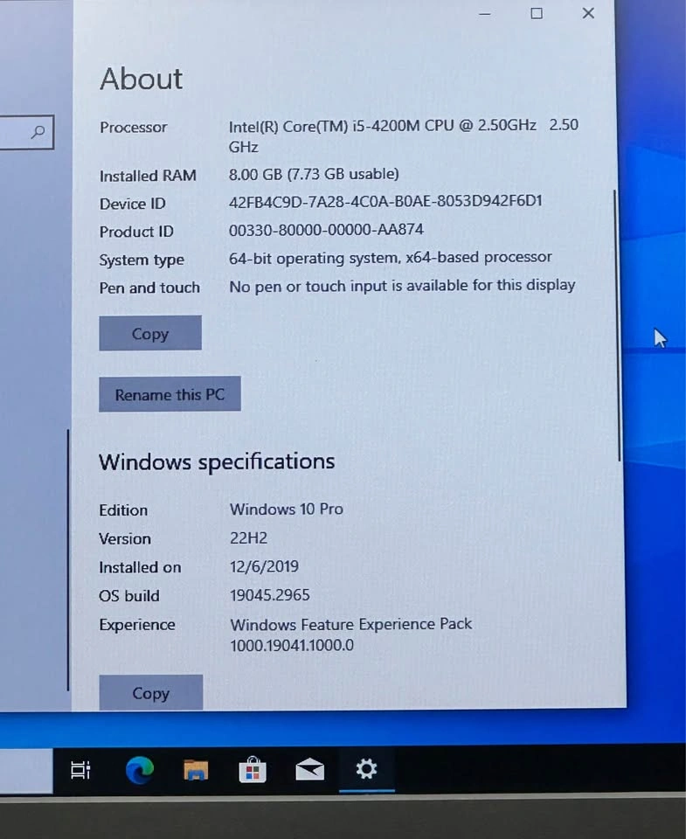The width and height of the screenshot is (686, 839).
Task: Click the System type label
Action: [x=142, y=260]
